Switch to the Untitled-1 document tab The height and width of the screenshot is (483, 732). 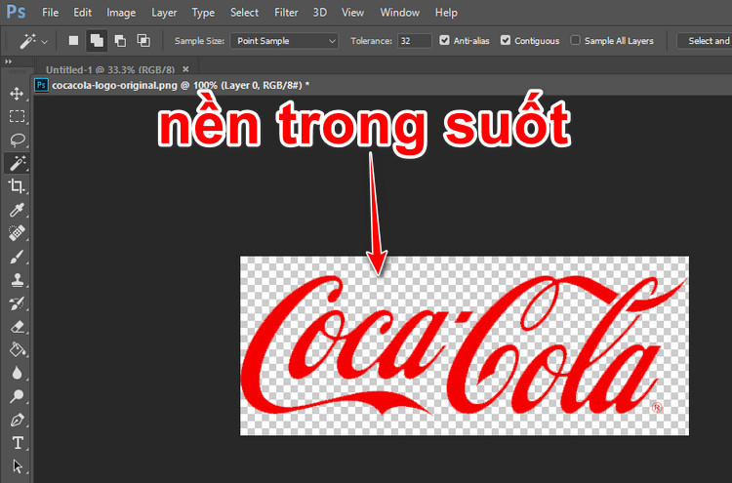coord(110,69)
